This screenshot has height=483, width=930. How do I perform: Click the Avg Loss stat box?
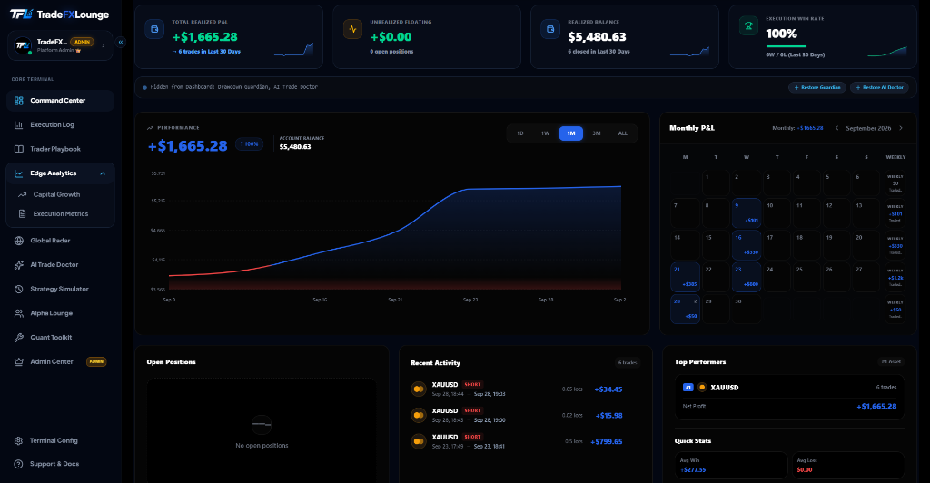[x=848, y=465]
